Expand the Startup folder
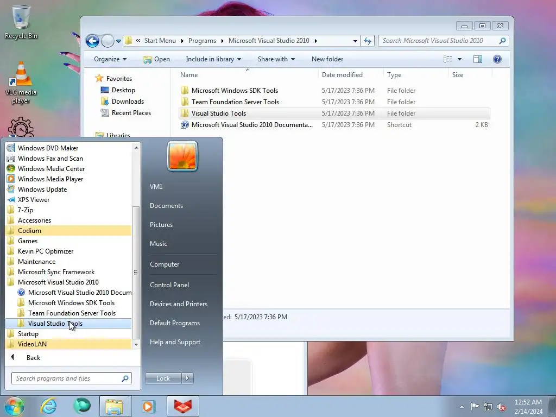Screen dimensions: 556x417 coord(68,333)
